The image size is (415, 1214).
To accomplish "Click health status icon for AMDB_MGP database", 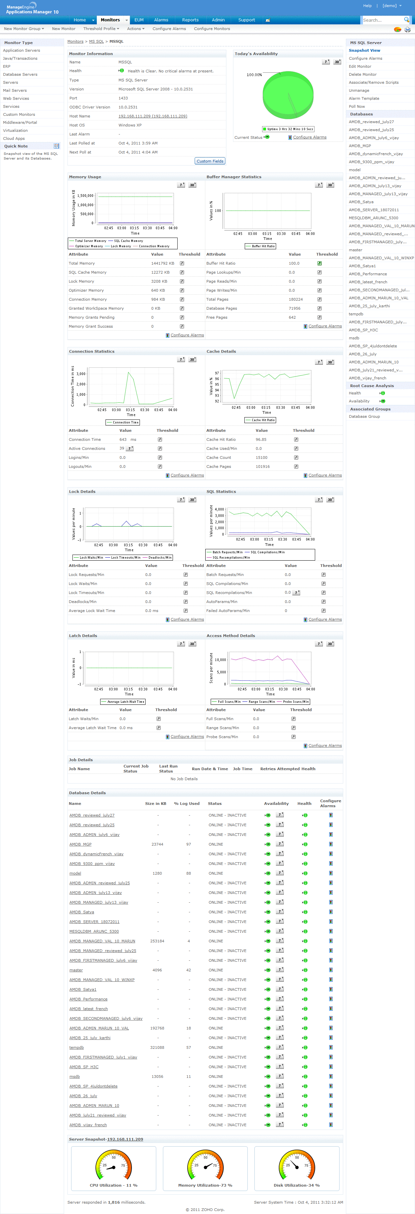I will [x=305, y=844].
